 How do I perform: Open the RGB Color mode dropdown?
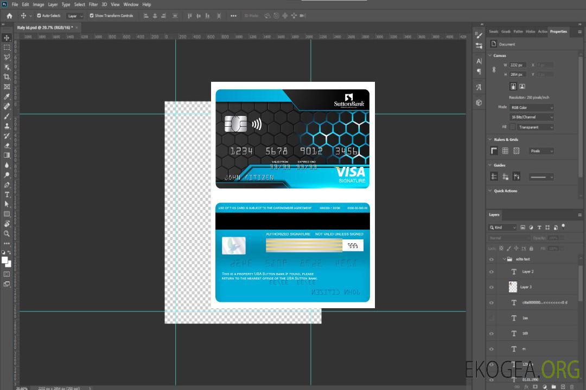531,108
